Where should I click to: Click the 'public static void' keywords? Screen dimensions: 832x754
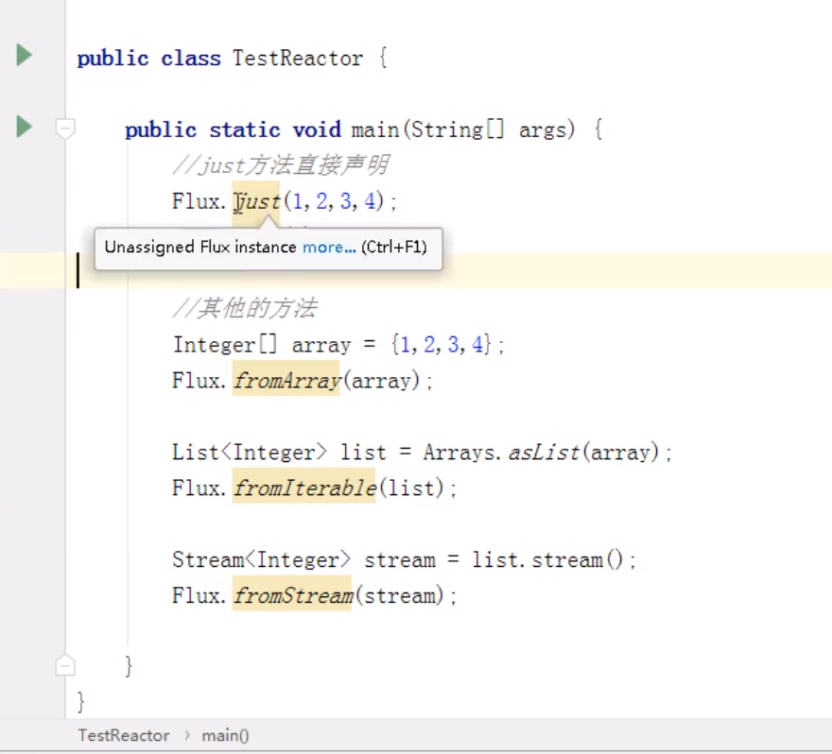[233, 129]
